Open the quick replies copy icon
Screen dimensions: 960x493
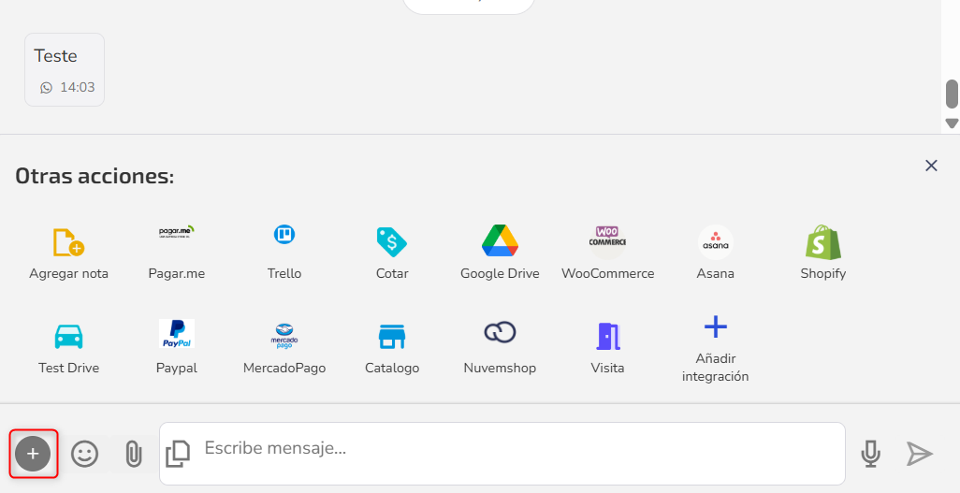pos(178,454)
